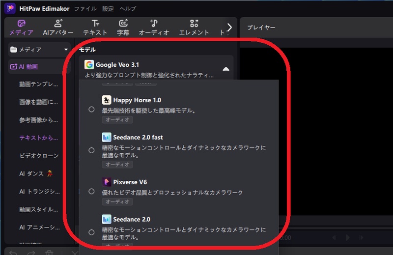The width and height of the screenshot is (393, 255).
Task: Open AI ダンス in the sidebar
Action: pos(36,173)
